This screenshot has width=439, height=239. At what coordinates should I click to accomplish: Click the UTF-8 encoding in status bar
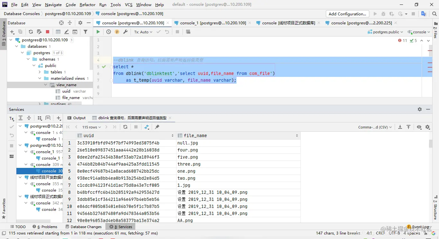tap(394, 233)
